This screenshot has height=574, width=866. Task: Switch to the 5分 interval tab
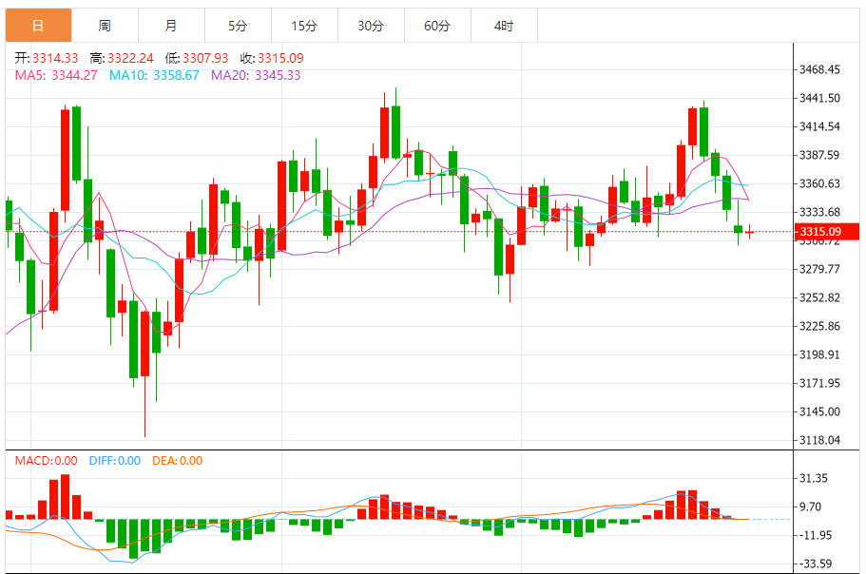[x=238, y=26]
